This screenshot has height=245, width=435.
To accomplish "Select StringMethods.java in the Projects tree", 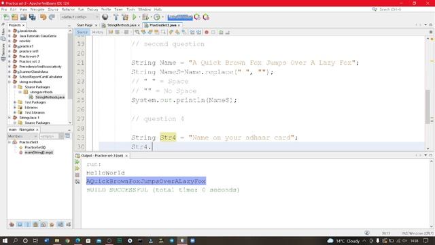I will click(x=50, y=97).
